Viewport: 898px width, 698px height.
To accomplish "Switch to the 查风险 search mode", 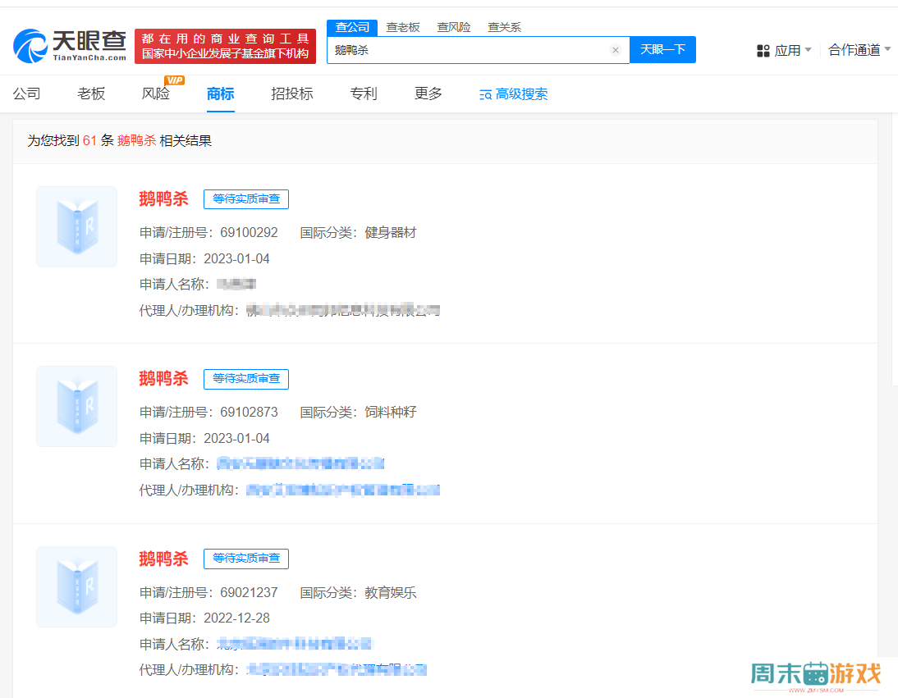I will pos(454,27).
